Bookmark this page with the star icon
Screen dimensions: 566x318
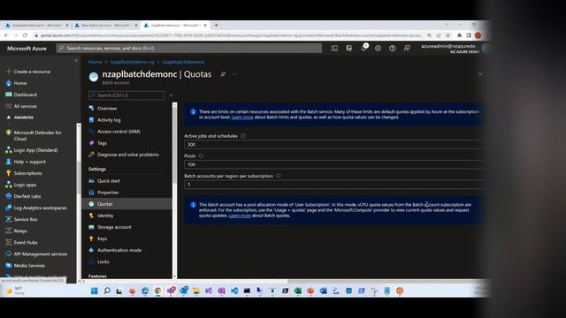pyautogui.click(x=448, y=35)
